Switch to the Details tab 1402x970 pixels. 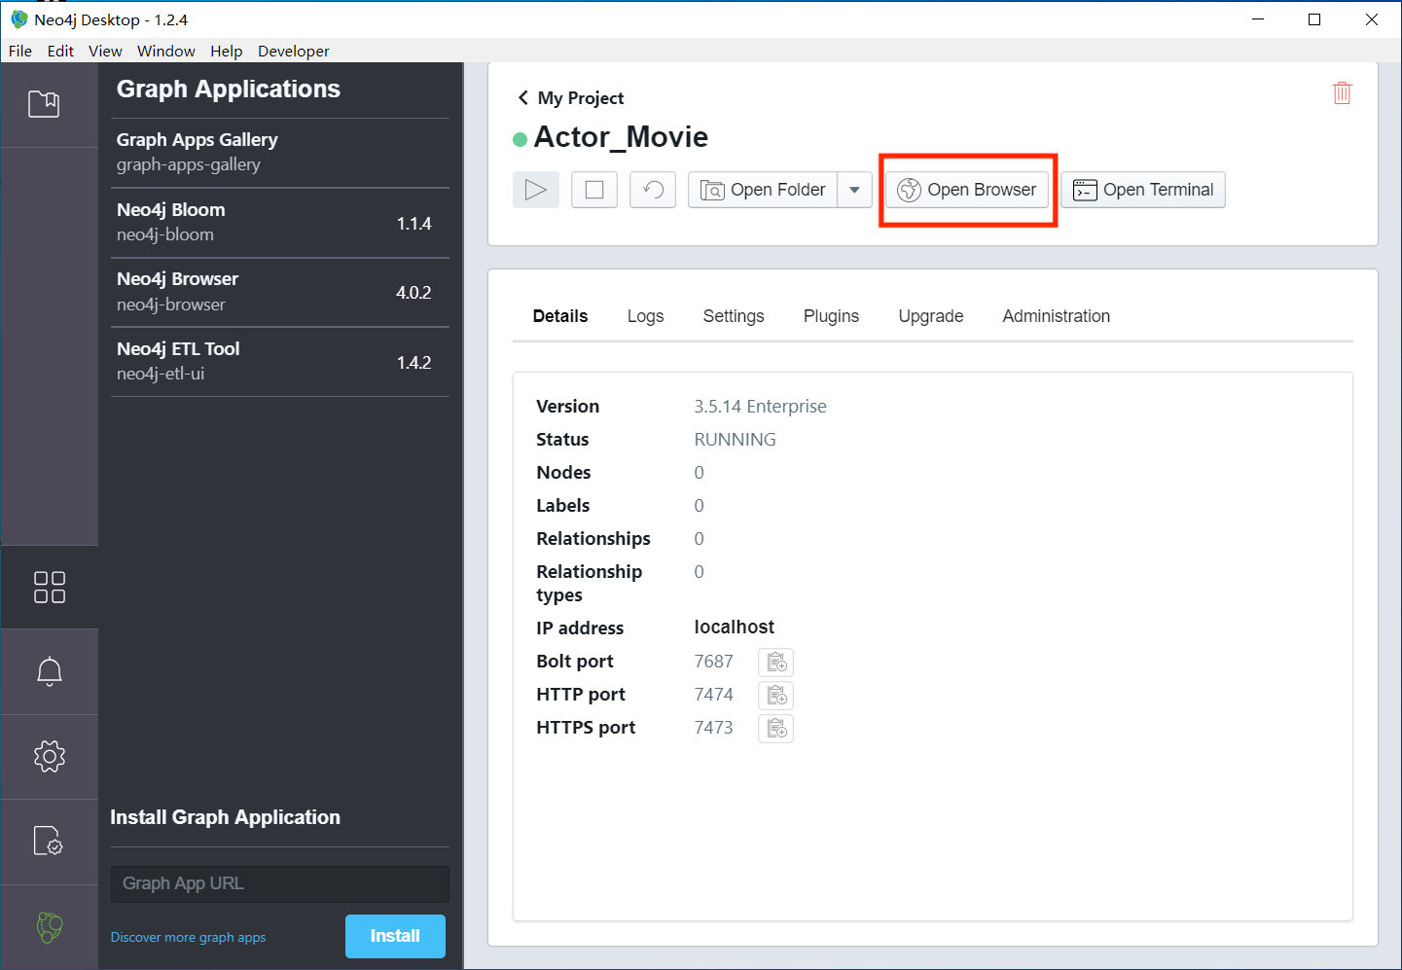tap(560, 316)
